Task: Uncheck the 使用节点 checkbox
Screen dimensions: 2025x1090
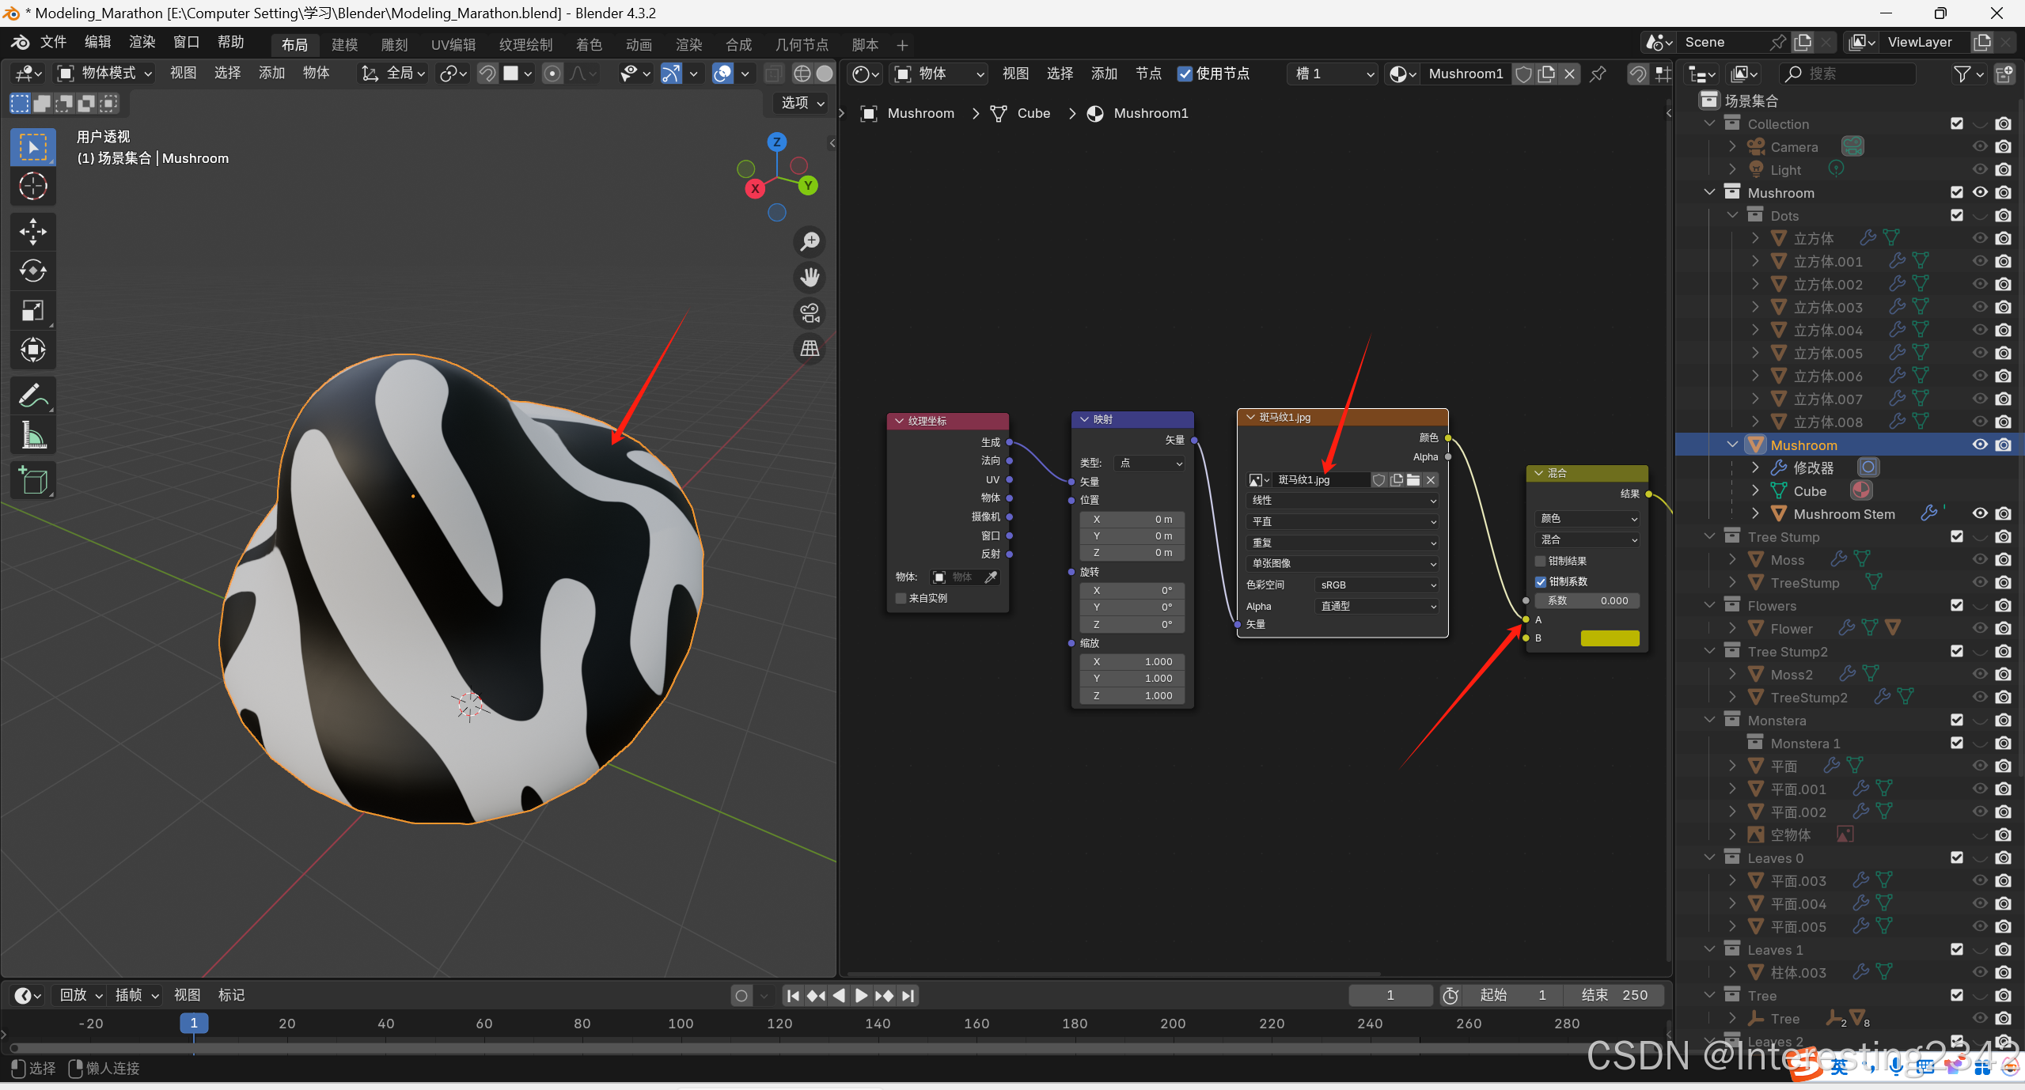Action: pos(1185,74)
